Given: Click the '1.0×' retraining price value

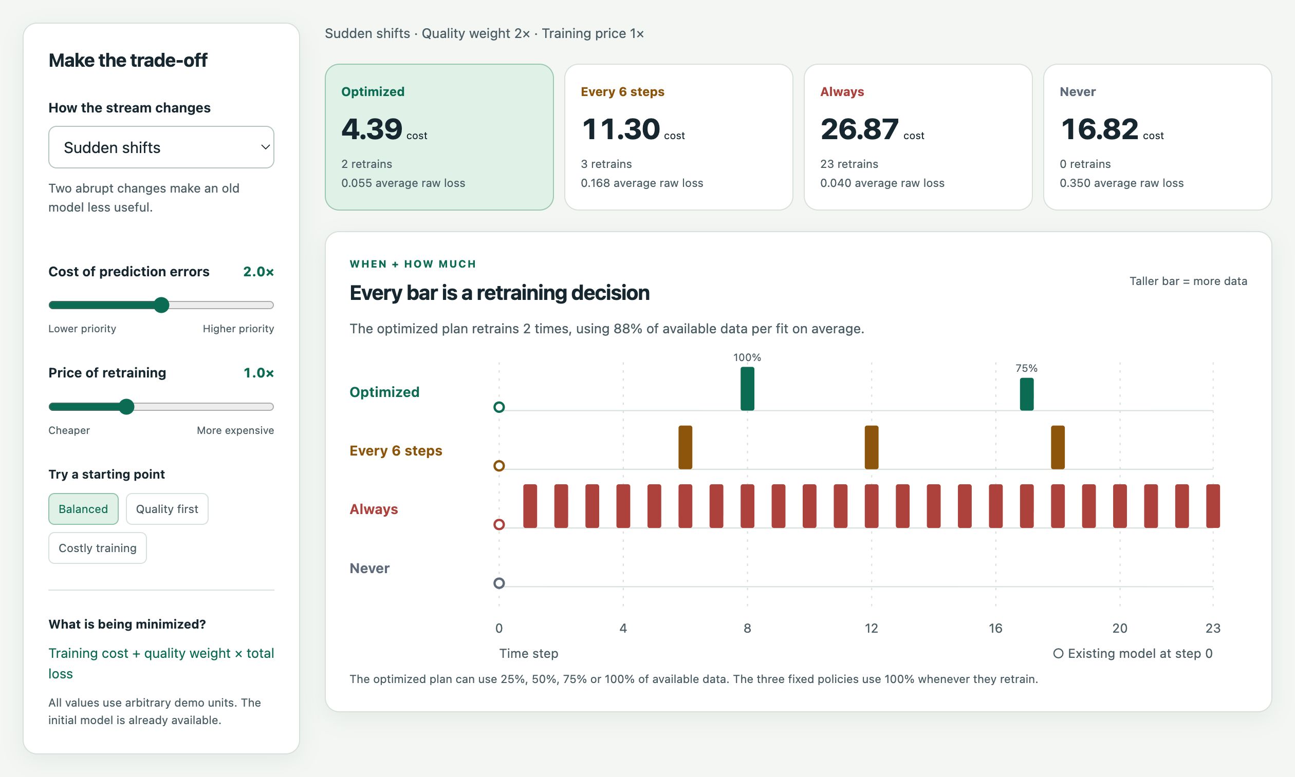Looking at the screenshot, I should (258, 373).
